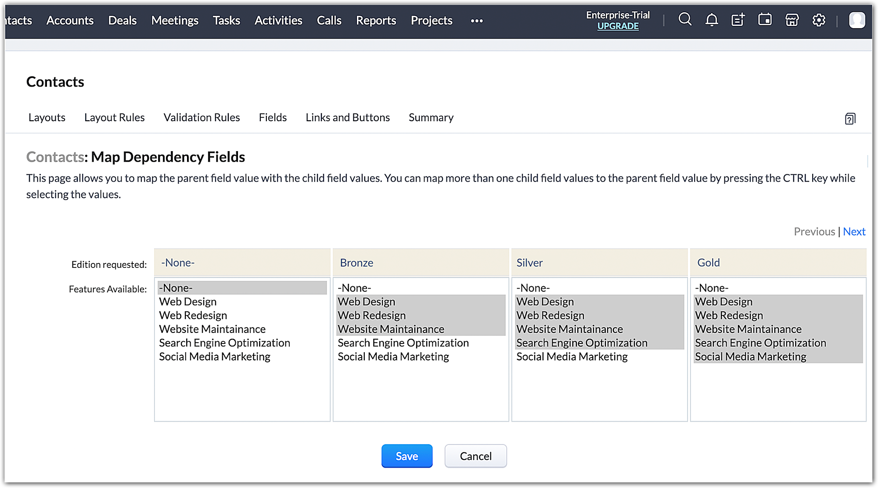Open the Validation Rules tab
This screenshot has height=488, width=878.
202,117
